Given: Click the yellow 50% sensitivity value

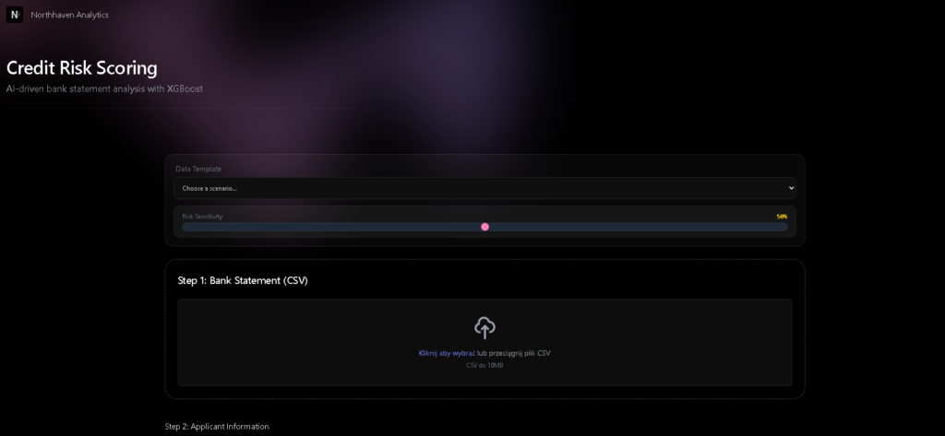Looking at the screenshot, I should click(782, 217).
